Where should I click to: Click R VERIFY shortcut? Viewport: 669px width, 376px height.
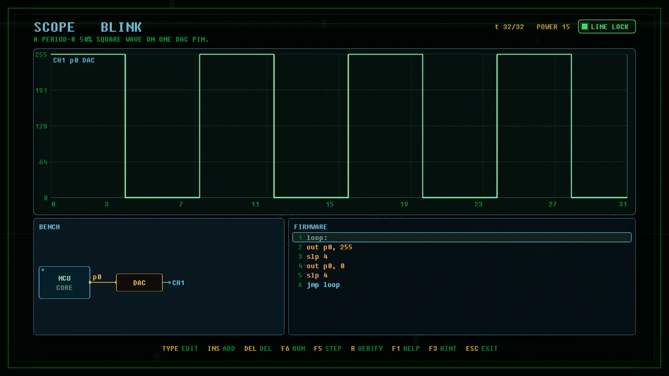pos(367,348)
